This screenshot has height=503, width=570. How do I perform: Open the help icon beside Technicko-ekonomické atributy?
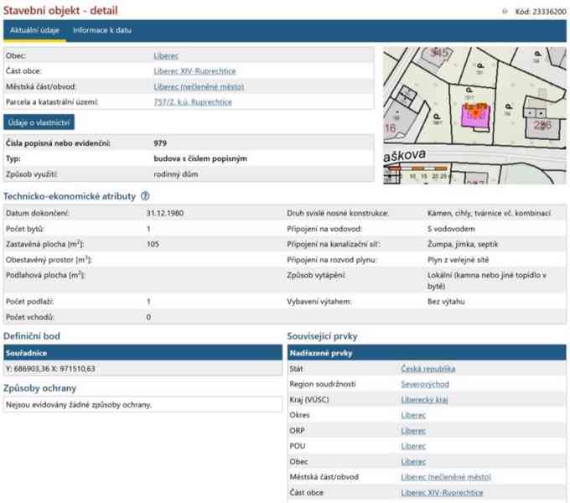145,196
